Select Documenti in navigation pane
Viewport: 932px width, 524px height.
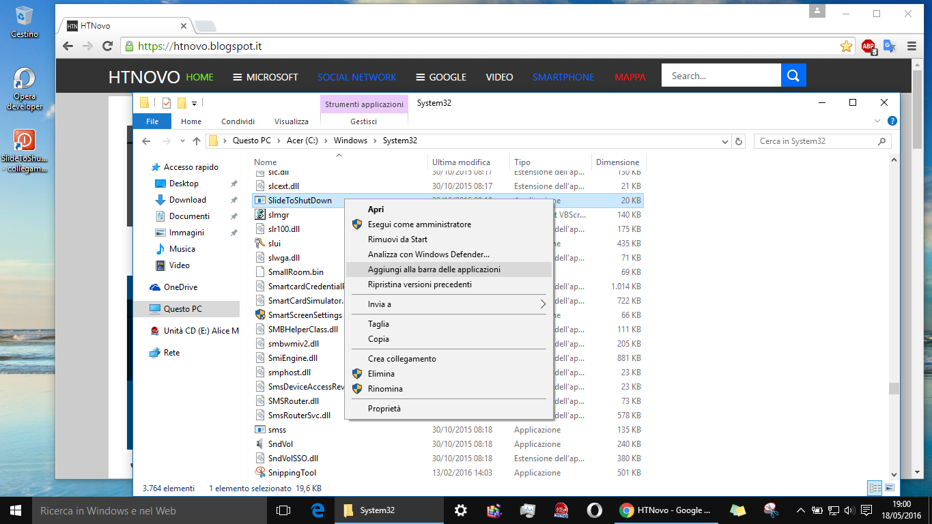[x=189, y=216]
